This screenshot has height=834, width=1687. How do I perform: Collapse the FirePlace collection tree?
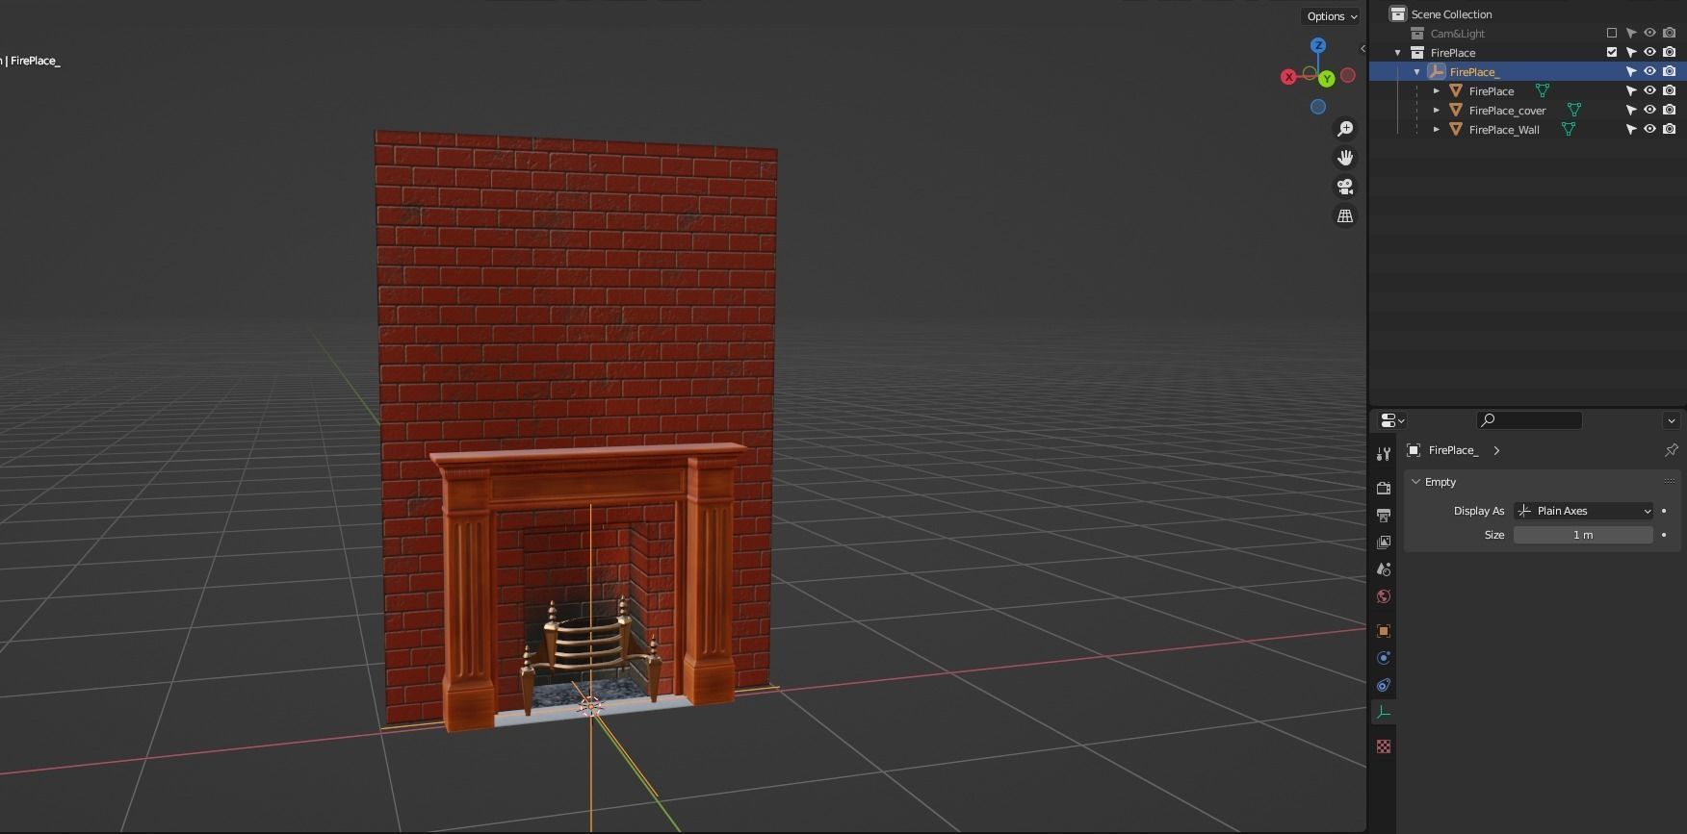[x=1398, y=53]
